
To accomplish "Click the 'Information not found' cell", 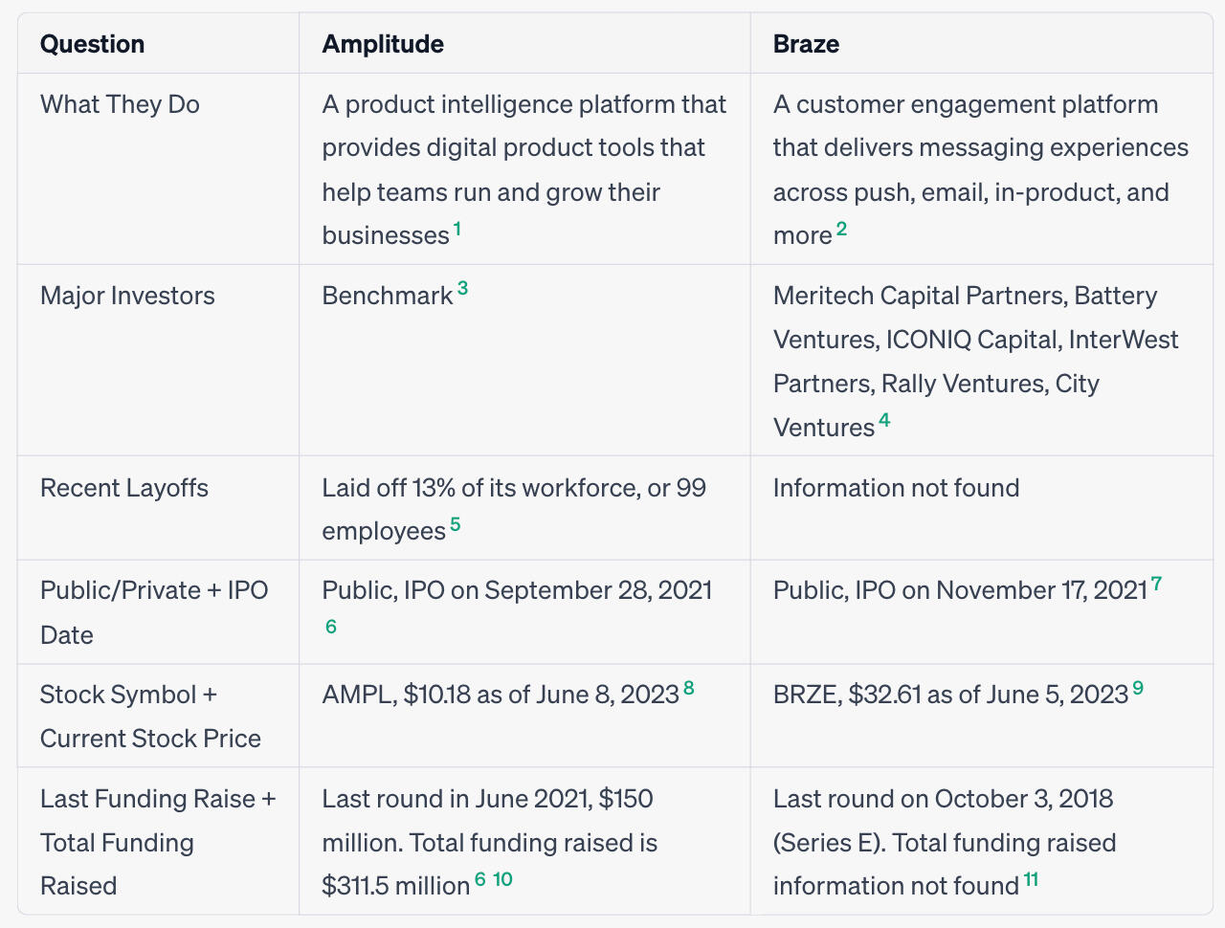I will click(x=896, y=488).
